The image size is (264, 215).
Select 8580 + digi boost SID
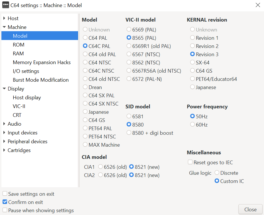pos(150,133)
